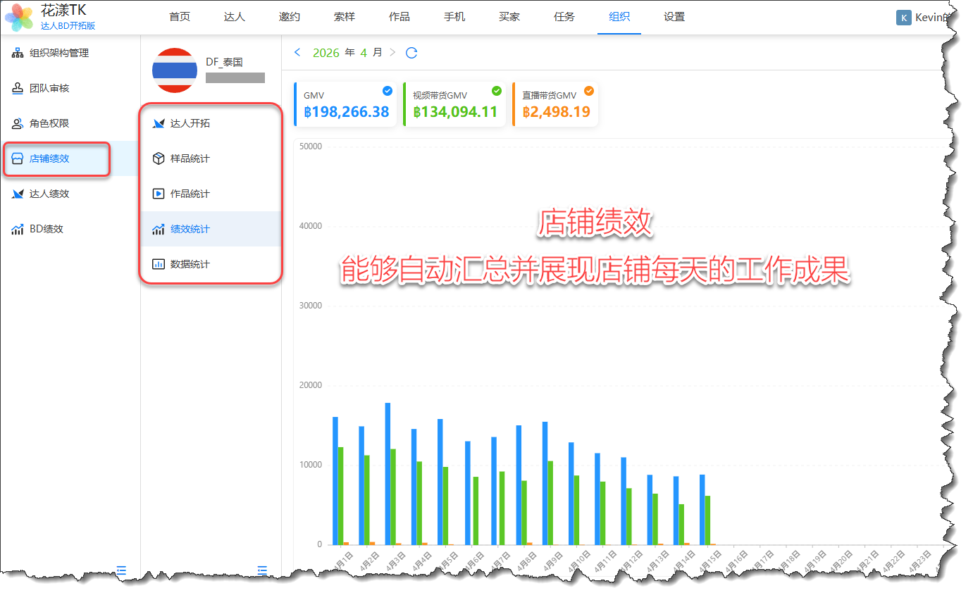Click the 达人开拓 submenu link
973x600 pixels.
coord(190,123)
